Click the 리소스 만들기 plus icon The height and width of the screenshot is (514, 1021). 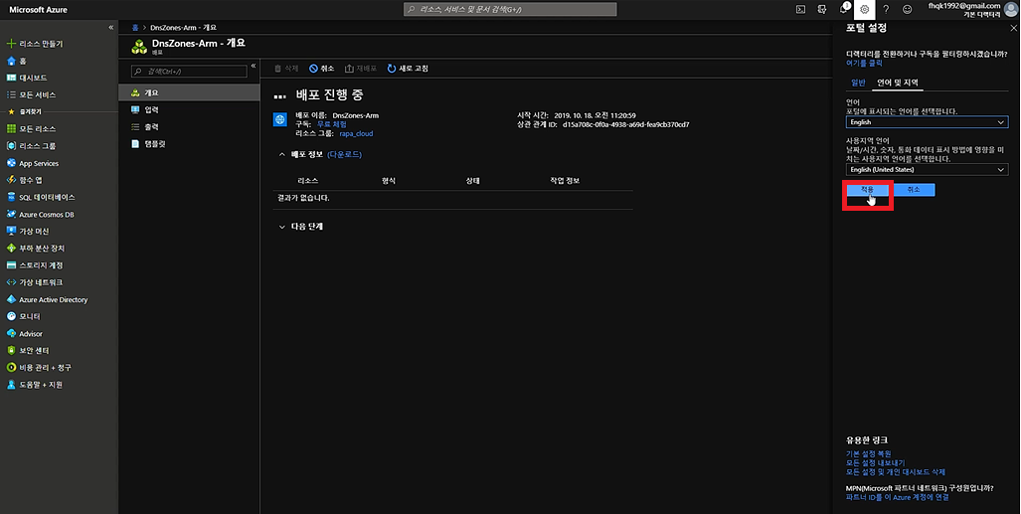11,44
